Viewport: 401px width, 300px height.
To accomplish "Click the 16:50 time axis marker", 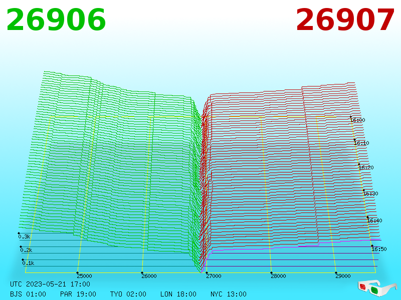I will (x=379, y=249).
